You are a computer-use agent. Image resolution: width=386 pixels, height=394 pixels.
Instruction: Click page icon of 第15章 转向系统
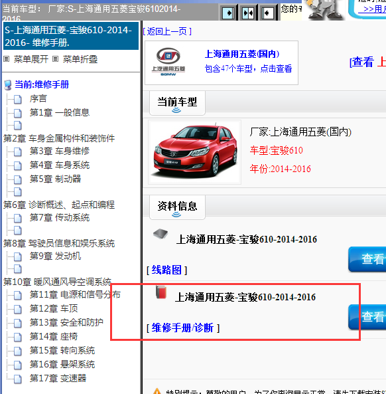coord(17,351)
